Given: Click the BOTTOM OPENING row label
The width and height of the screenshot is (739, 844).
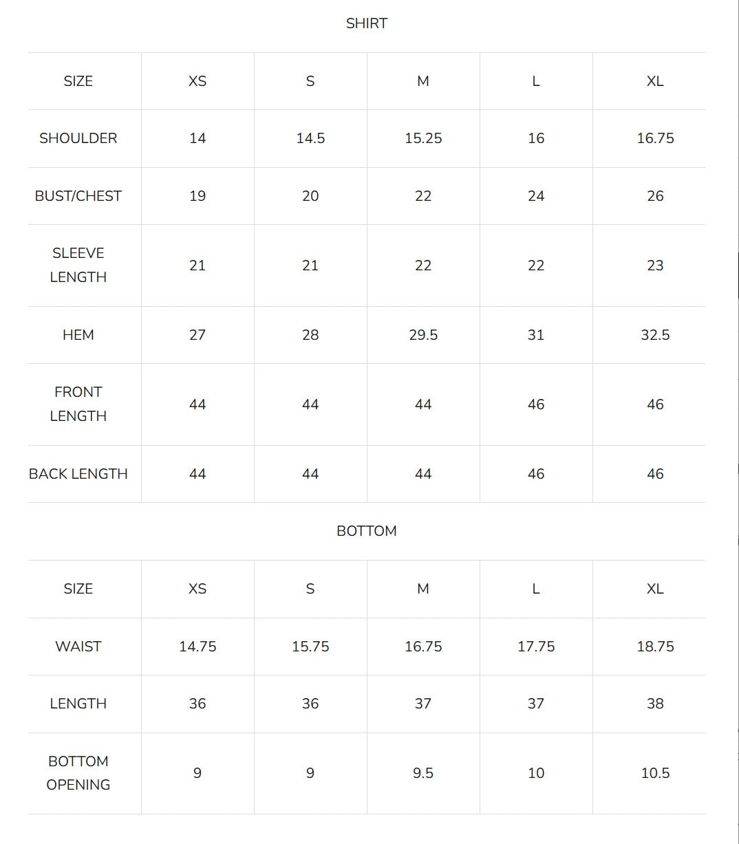Looking at the screenshot, I should click(x=78, y=773).
